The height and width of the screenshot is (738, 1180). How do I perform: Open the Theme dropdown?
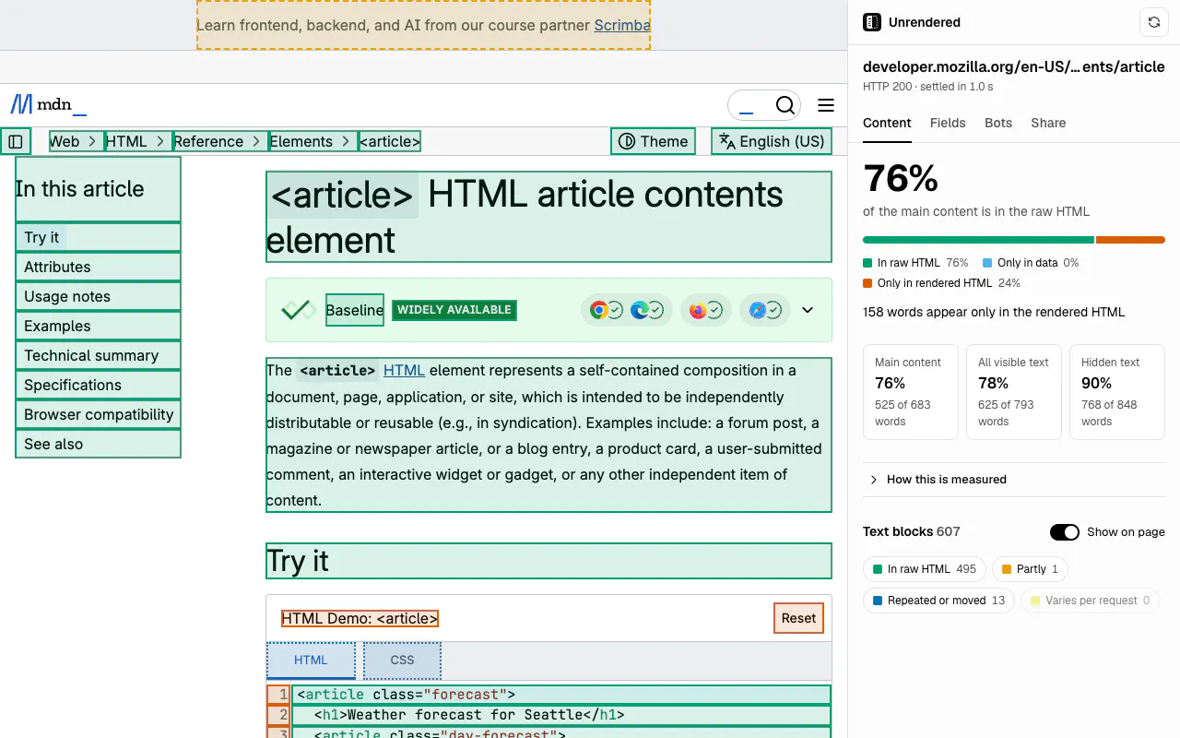[653, 141]
